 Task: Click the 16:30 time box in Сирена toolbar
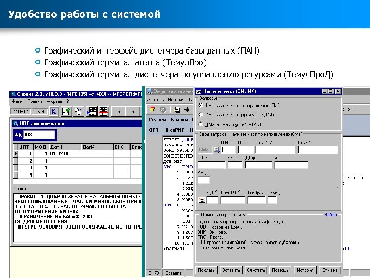click(40, 111)
